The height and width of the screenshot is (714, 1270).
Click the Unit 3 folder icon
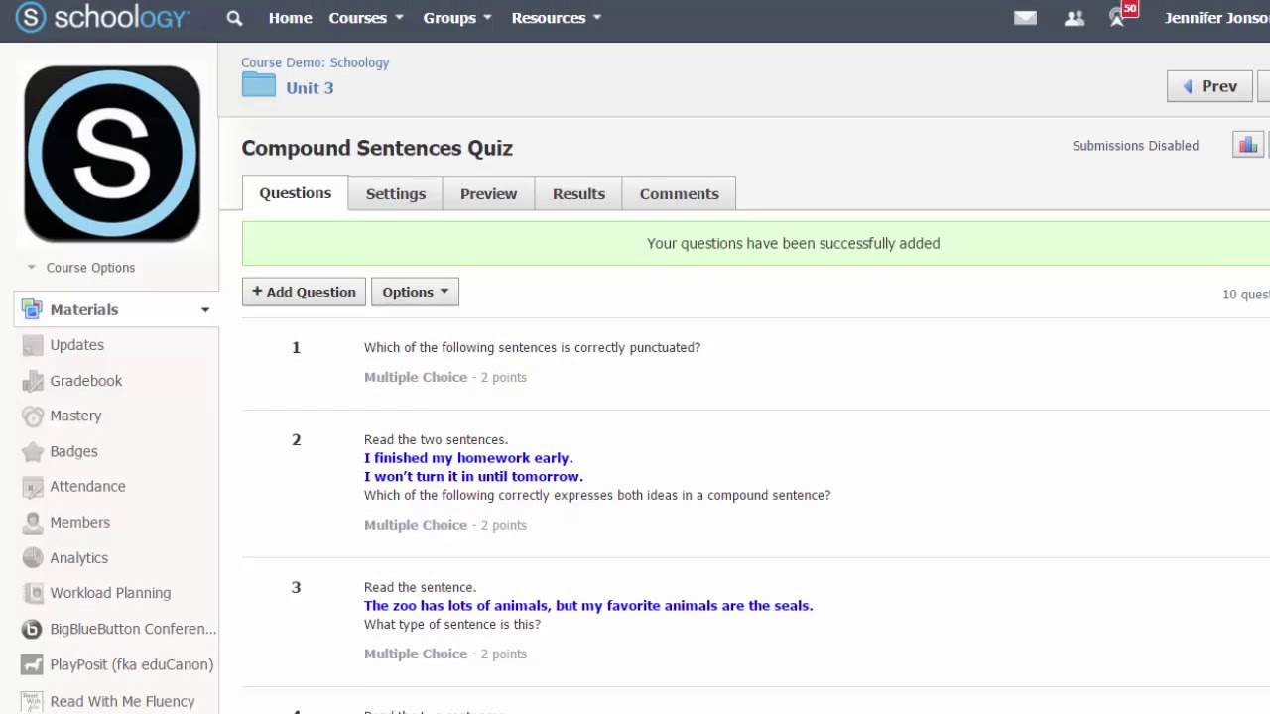click(258, 85)
